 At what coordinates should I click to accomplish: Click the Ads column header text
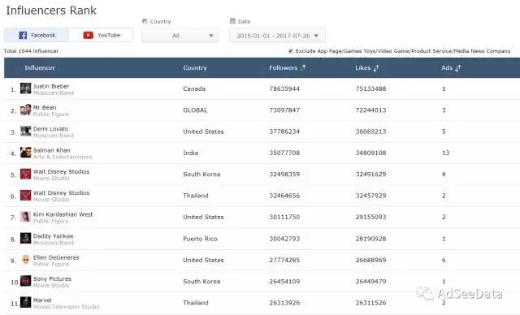pyautogui.click(x=447, y=68)
